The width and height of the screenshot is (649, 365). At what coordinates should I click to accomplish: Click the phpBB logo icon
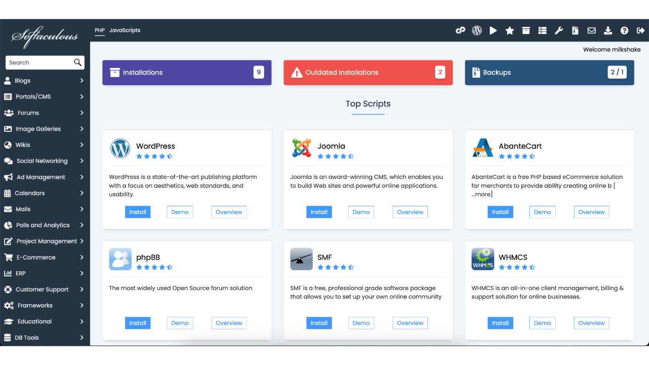click(x=120, y=259)
